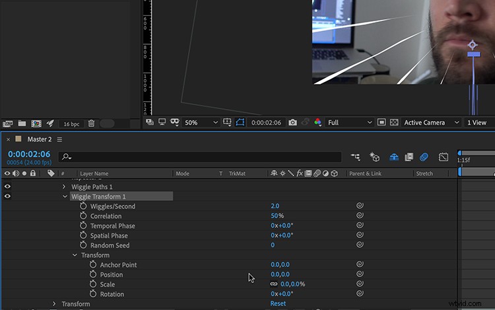The width and height of the screenshot is (495, 310).
Task: Open the Master 2 panel menu
Action: 59,139
